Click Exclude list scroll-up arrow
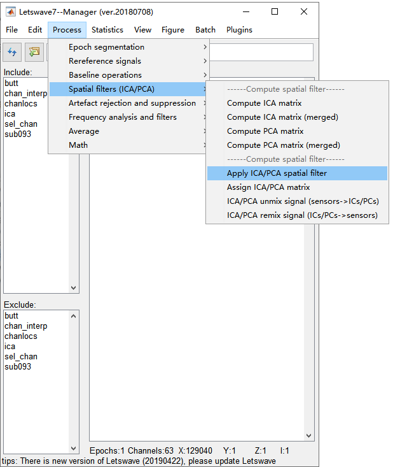The image size is (407, 467). point(73,316)
